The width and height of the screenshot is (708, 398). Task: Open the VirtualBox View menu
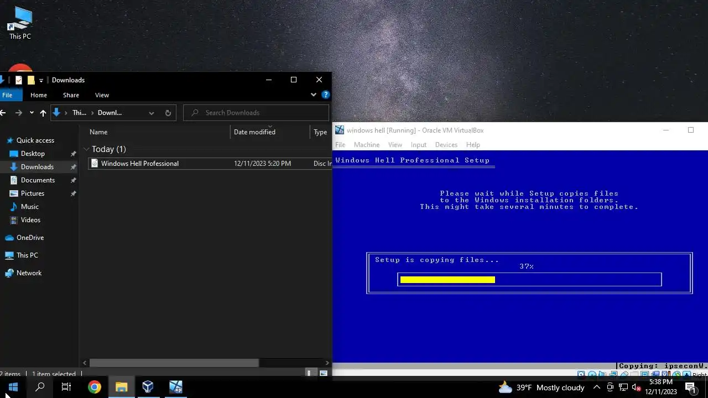(395, 145)
